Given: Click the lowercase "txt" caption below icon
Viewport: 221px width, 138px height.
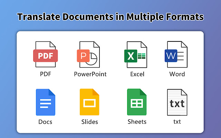Looking at the screenshot, I should [177, 122].
